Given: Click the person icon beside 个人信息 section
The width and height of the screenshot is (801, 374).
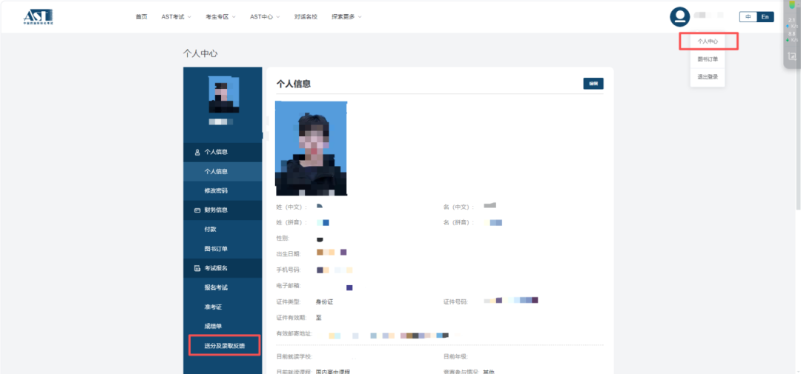Looking at the screenshot, I should click(x=197, y=152).
